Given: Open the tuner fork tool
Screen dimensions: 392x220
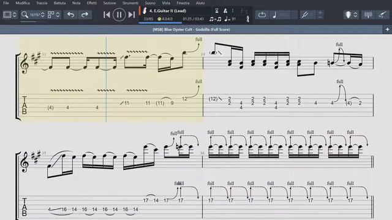Looking at the screenshot, I should [x=304, y=15].
